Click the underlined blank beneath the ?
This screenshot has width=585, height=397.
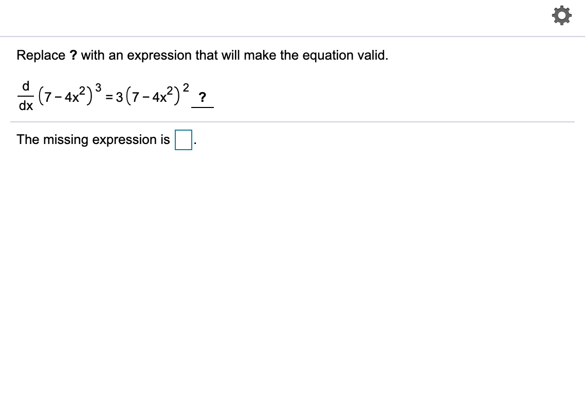[x=203, y=106]
